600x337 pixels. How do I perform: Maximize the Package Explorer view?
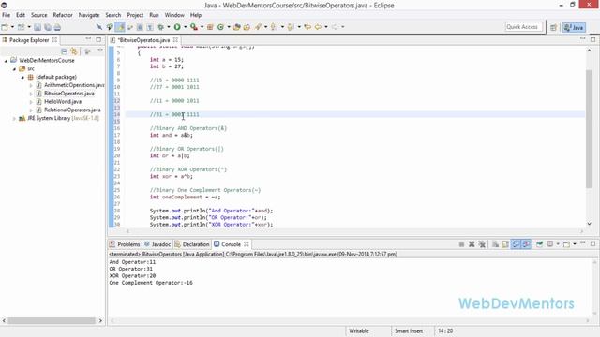98,39
